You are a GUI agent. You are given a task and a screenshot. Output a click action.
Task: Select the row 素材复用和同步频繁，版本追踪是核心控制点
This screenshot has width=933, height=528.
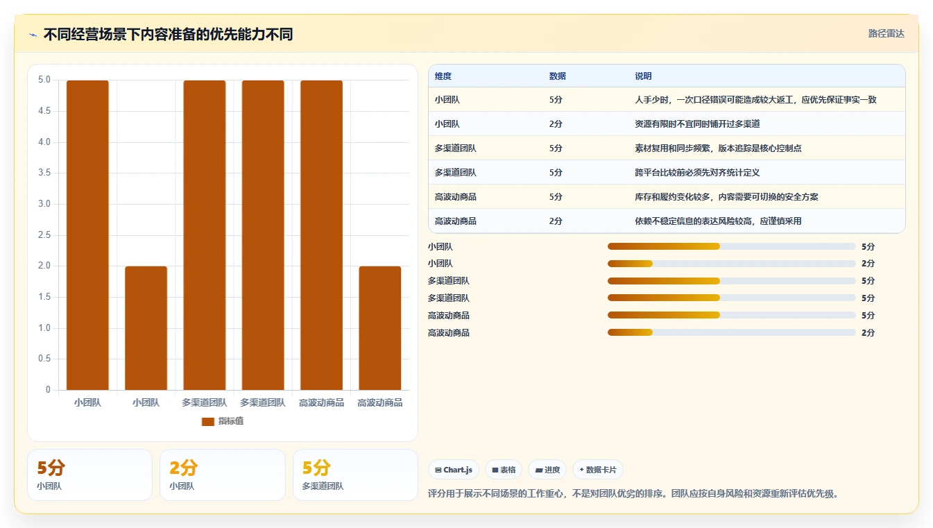point(667,148)
